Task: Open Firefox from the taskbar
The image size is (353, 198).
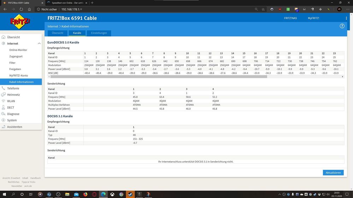Action: point(85,194)
